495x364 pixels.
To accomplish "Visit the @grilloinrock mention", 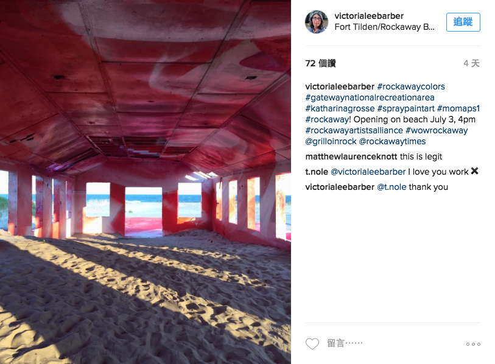I will [x=331, y=141].
